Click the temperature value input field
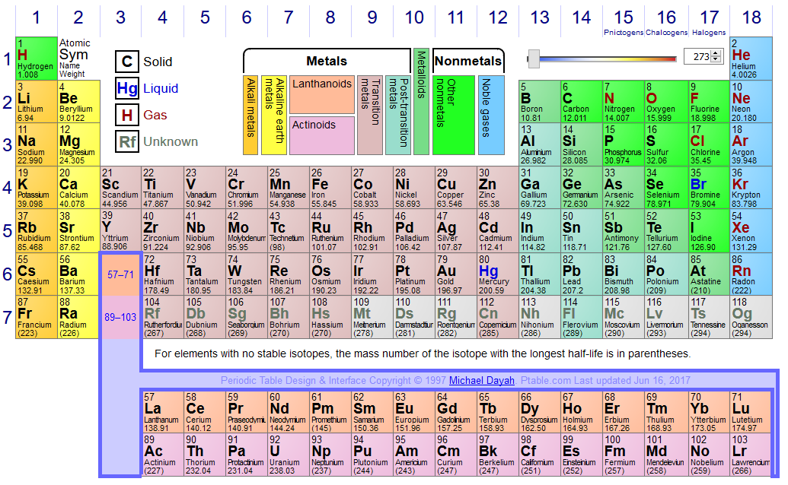The image size is (788, 485). [x=697, y=57]
